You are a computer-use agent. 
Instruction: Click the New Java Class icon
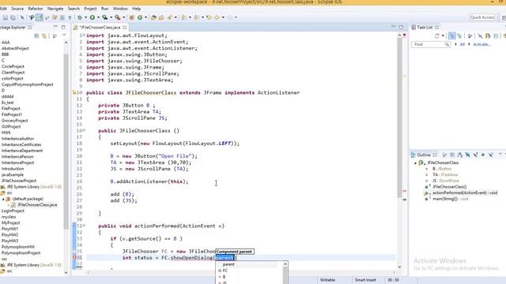140,17
